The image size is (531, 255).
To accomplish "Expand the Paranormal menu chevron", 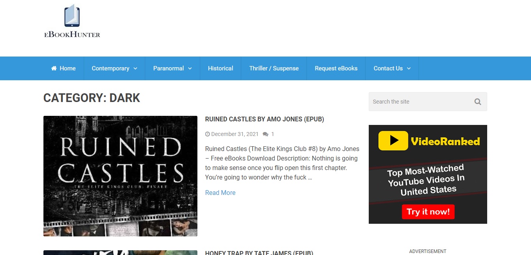I will pyautogui.click(x=190, y=68).
